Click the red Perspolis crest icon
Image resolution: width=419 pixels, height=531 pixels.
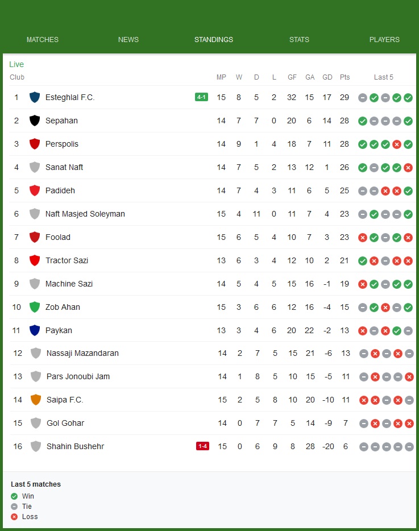click(x=35, y=144)
